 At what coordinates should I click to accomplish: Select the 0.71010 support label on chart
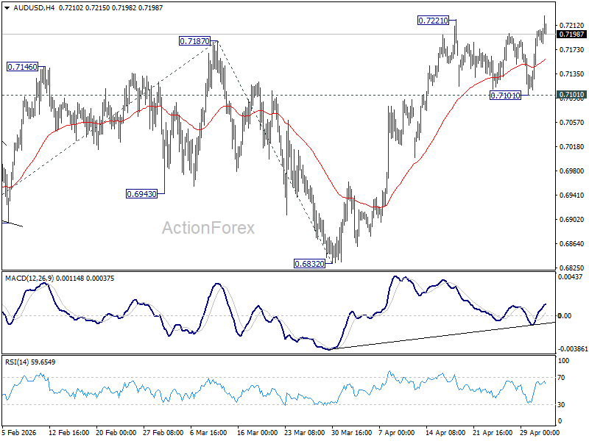pos(505,96)
